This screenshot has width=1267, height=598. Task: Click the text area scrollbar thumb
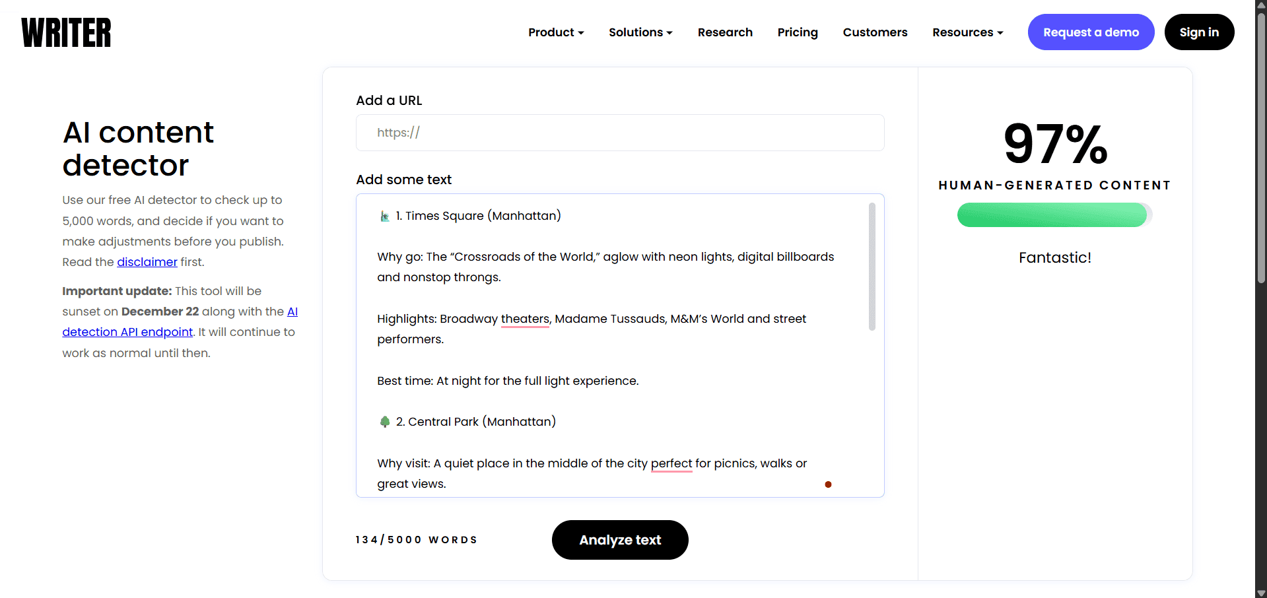coord(872,267)
